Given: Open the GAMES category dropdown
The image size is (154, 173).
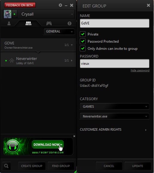Looking at the screenshot, I should 115,106.
